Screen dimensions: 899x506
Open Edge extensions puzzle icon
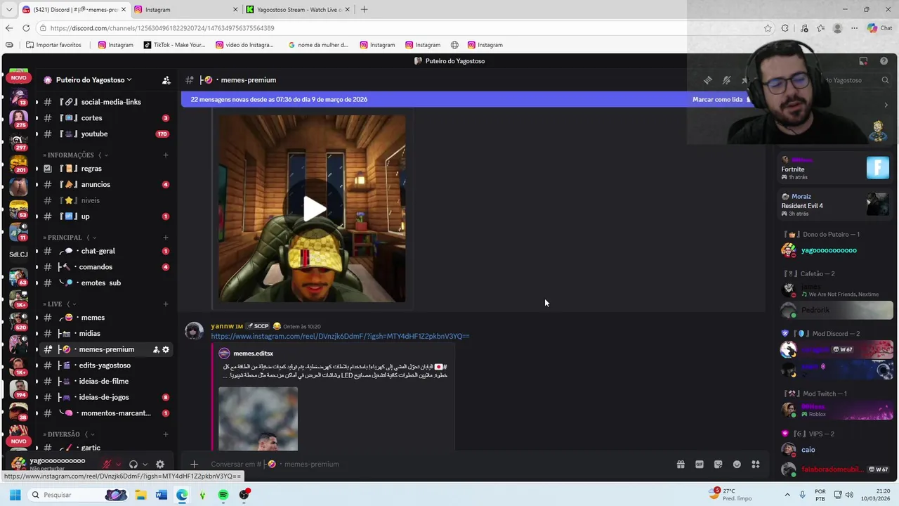785,28
